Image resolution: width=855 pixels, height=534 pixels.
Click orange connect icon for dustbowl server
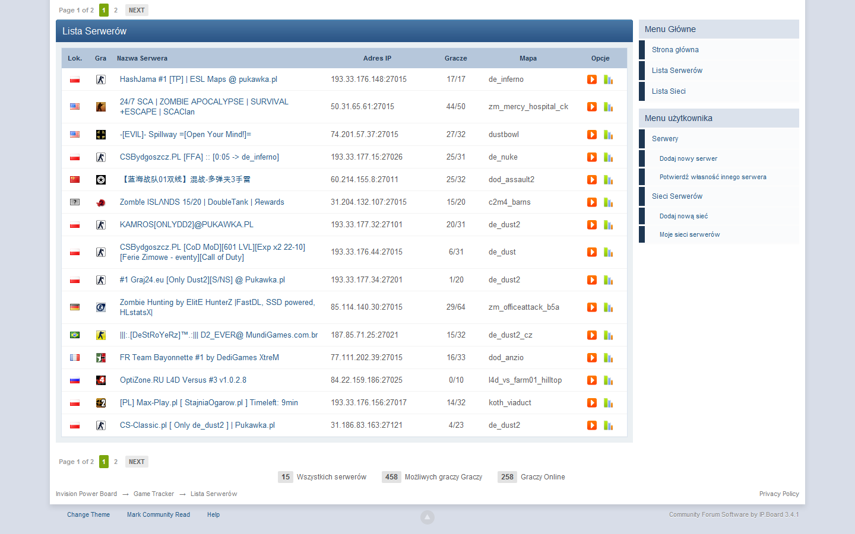592,135
